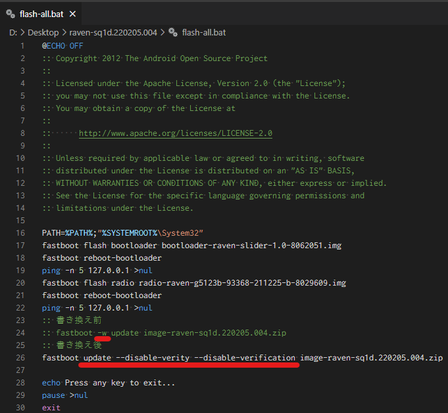This screenshot has height=413, width=448.
Task: Close the flash-all.bat editor tab
Action: [71, 14]
